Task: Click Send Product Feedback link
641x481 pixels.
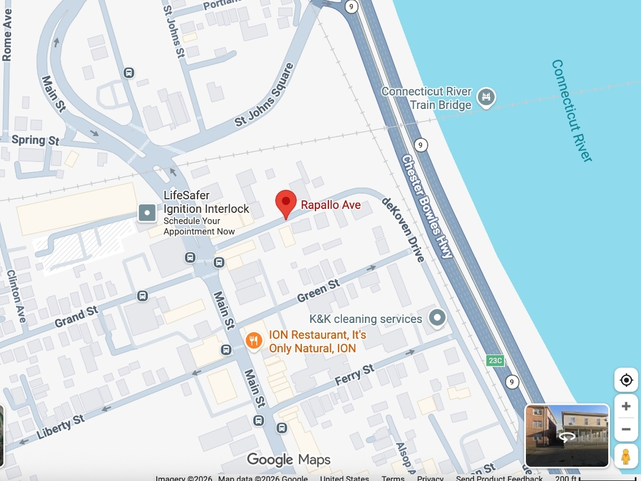Action: pos(499,478)
